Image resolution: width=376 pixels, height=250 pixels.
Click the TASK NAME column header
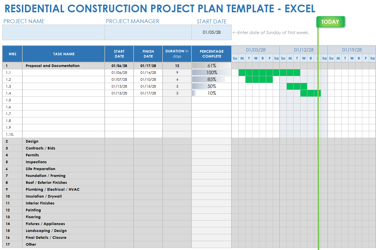coord(64,54)
